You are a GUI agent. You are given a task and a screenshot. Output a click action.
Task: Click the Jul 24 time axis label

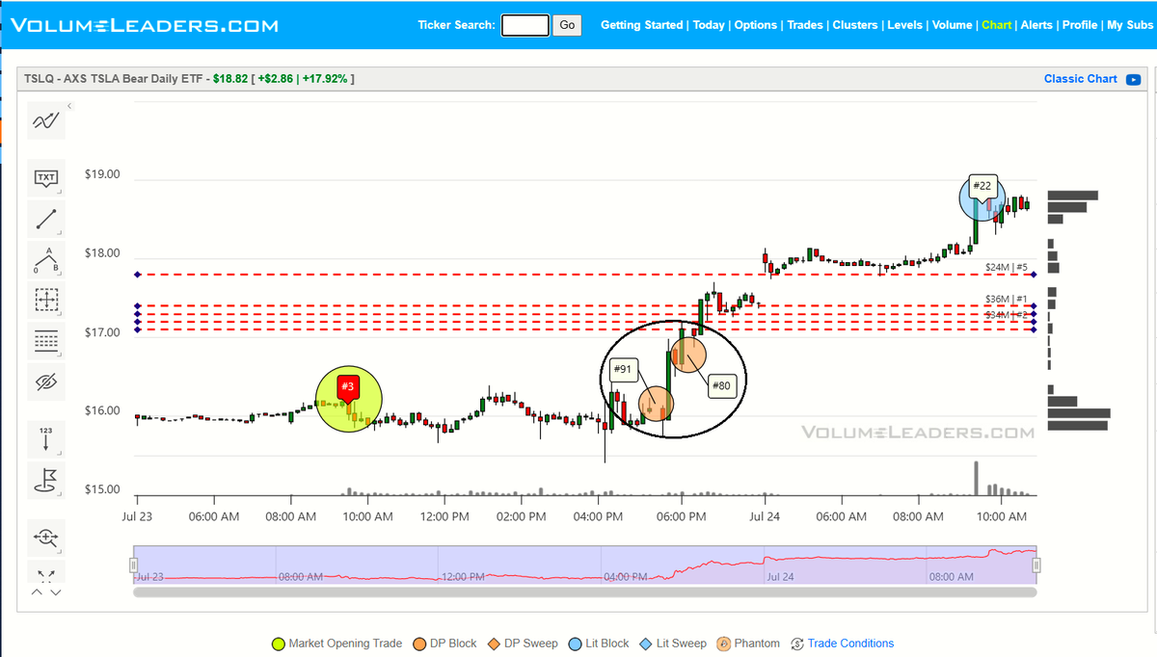pyautogui.click(x=765, y=516)
